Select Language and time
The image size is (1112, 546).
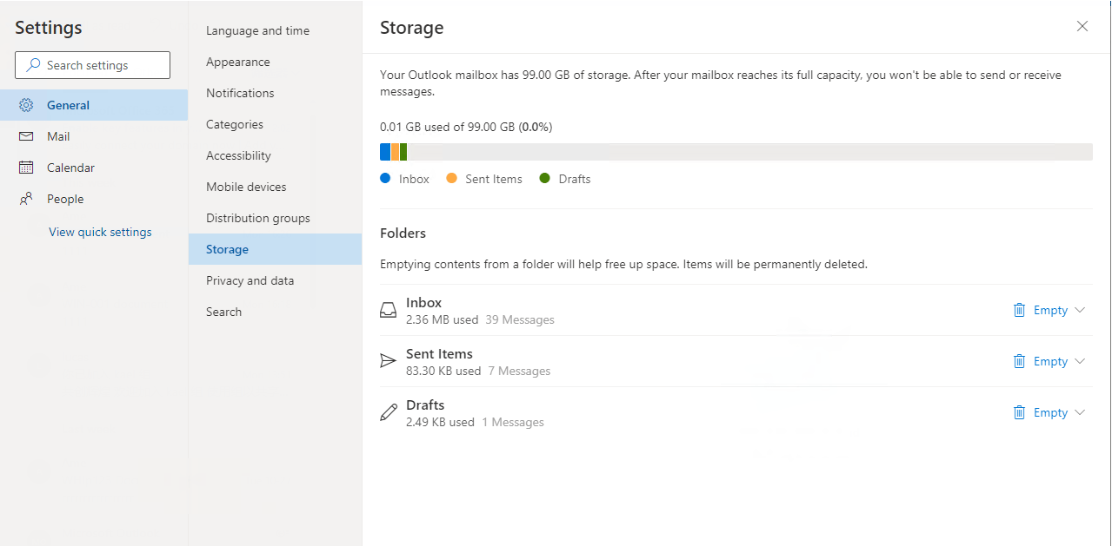click(275, 30)
